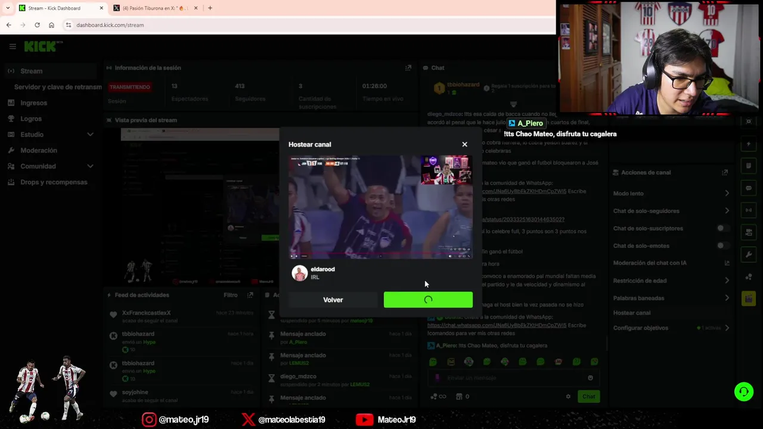Open the Filtro option in activity feed
Screen dimensions: 763x429
230,295
